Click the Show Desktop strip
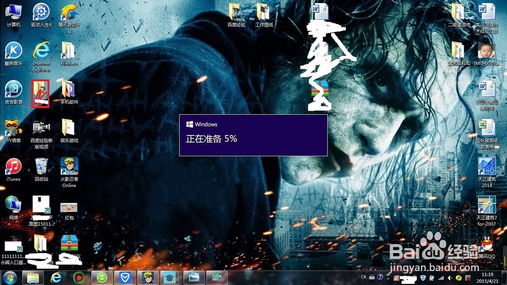The height and width of the screenshot is (285, 507). pyautogui.click(x=504, y=278)
